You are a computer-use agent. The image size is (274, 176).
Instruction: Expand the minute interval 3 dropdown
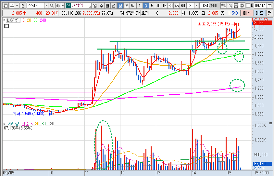tap(197, 6)
